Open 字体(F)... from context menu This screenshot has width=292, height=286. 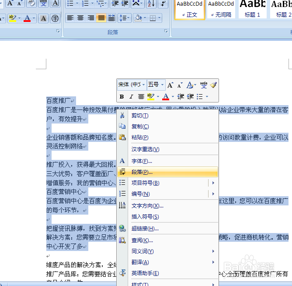167,161
